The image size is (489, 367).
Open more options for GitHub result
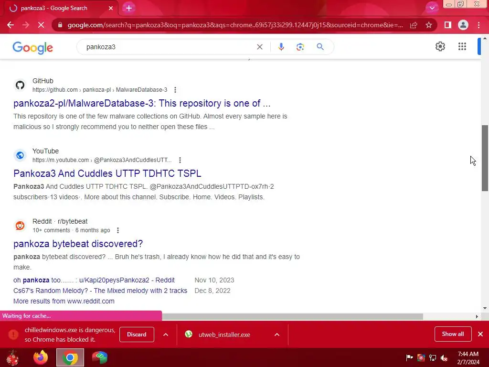(x=175, y=90)
